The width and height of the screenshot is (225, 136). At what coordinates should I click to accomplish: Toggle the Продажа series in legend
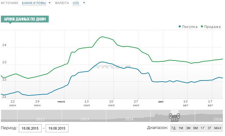point(211,27)
